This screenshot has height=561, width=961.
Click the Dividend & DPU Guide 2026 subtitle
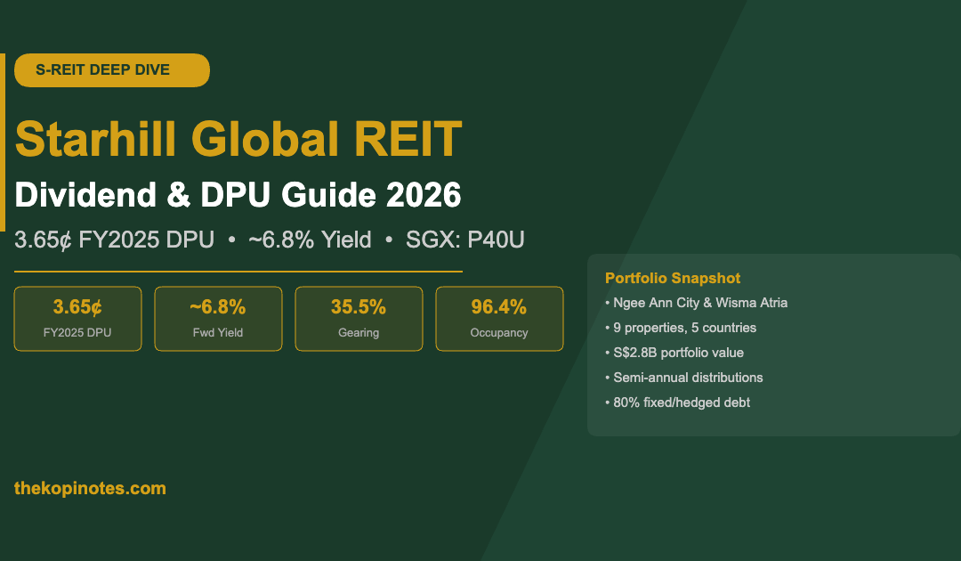[238, 194]
